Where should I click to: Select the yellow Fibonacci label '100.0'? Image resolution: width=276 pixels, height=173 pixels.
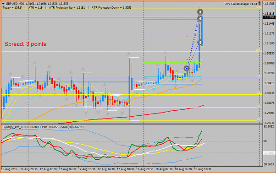259,50
